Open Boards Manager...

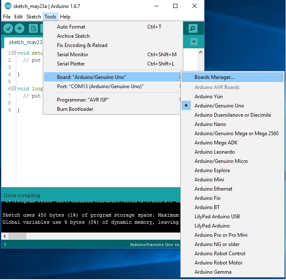[x=233, y=77]
